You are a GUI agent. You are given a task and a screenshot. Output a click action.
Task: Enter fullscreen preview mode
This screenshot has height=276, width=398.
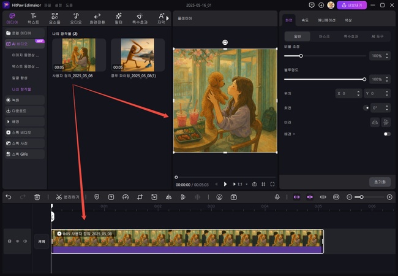coord(272,184)
